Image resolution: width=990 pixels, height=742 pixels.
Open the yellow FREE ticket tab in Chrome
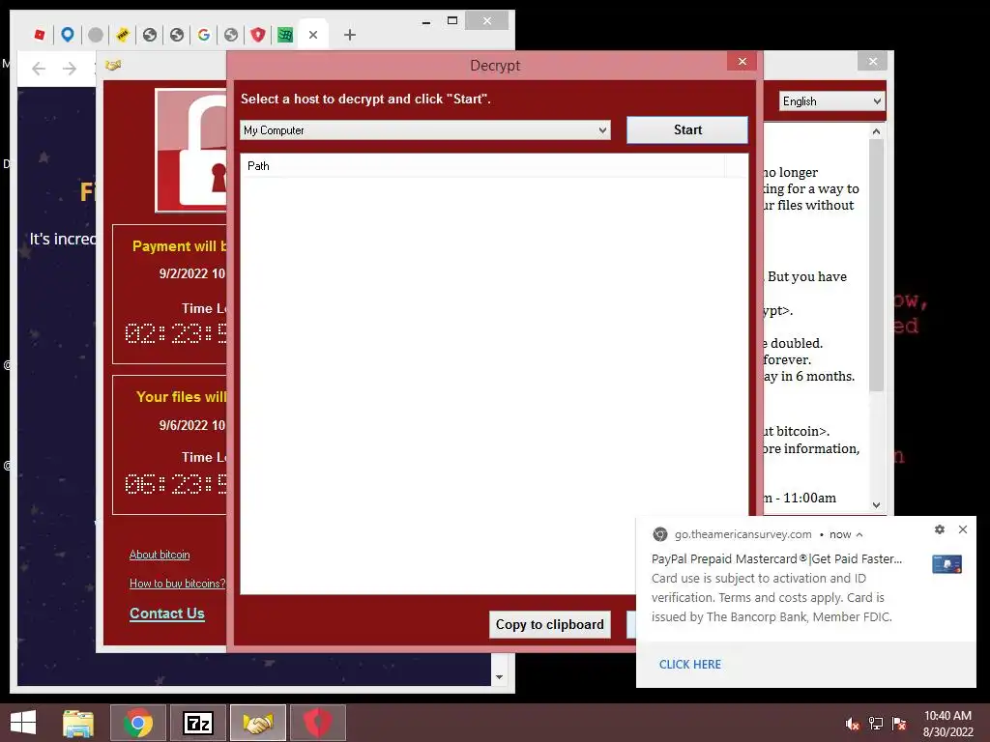pyautogui.click(x=123, y=35)
